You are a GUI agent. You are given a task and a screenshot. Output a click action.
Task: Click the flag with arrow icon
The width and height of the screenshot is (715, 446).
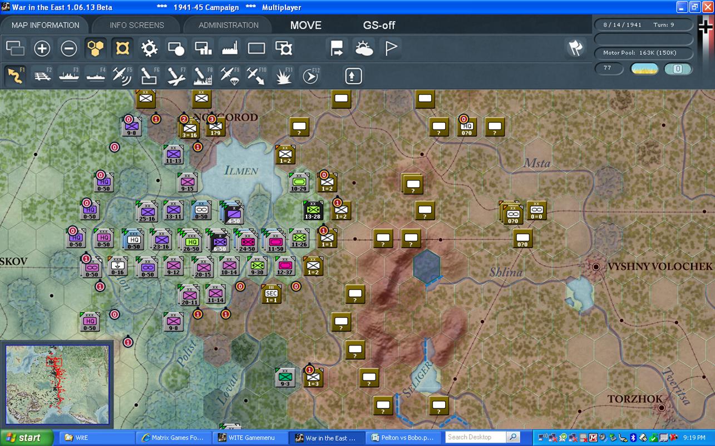pyautogui.click(x=337, y=48)
